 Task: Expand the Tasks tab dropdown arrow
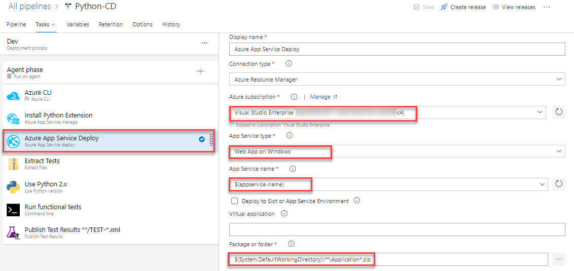[x=53, y=24]
